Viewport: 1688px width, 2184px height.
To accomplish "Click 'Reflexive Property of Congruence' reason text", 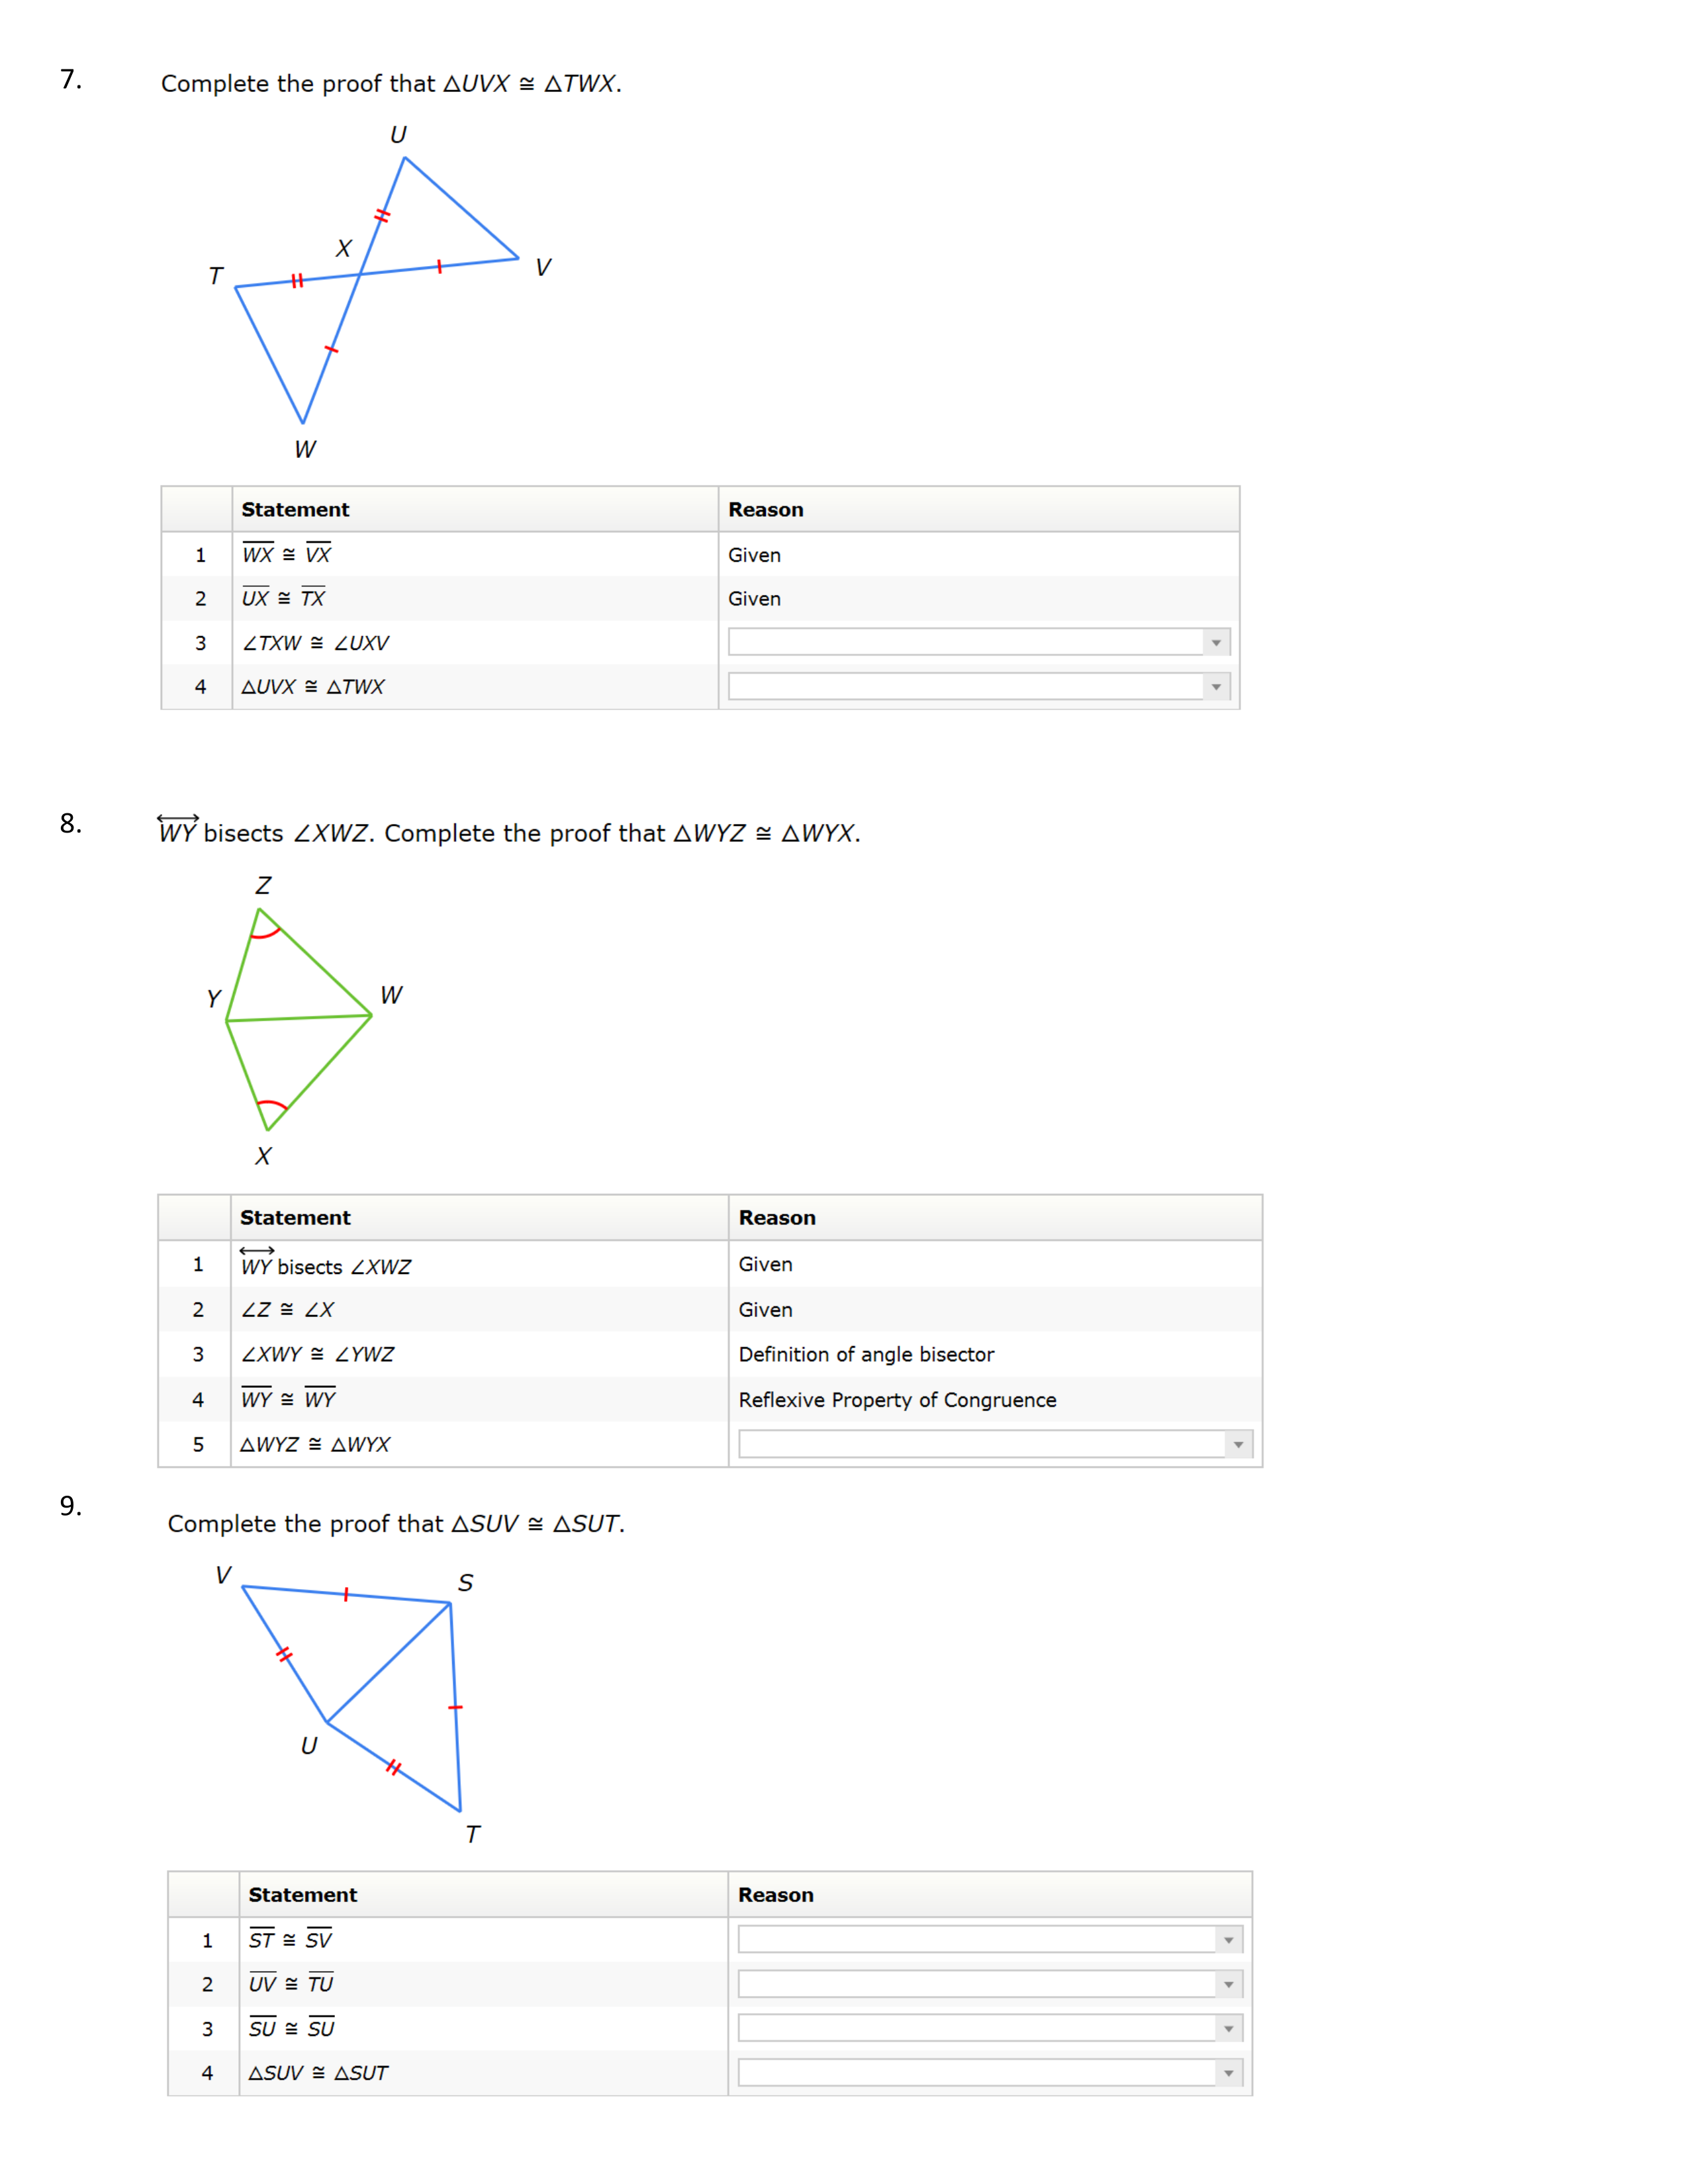I will pyautogui.click(x=897, y=1400).
